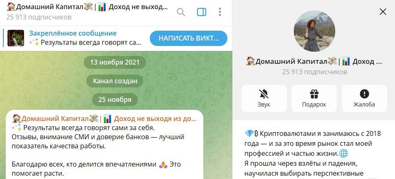Toggle channel sound with the Звук bell

(264, 98)
